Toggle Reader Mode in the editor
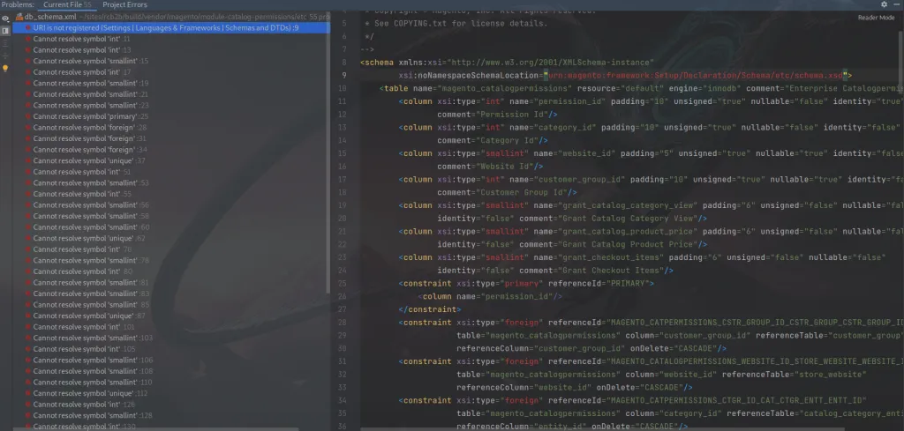 (875, 18)
